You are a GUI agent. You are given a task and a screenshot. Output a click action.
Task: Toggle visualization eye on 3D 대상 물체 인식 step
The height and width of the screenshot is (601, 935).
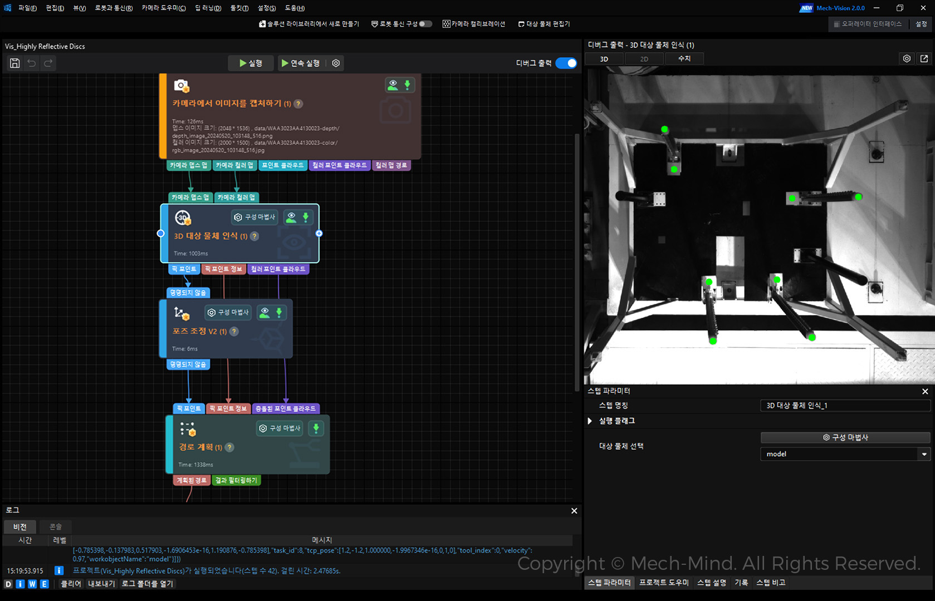(x=291, y=217)
